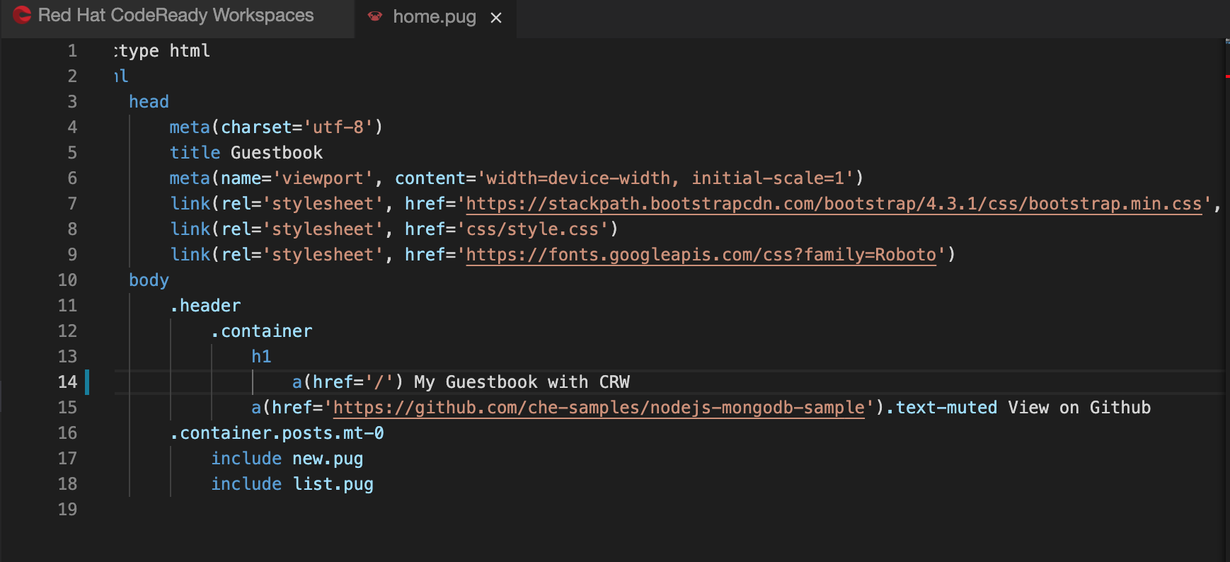Image resolution: width=1230 pixels, height=562 pixels.
Task: Click the 'head' tag on line 3
Action: [149, 102]
